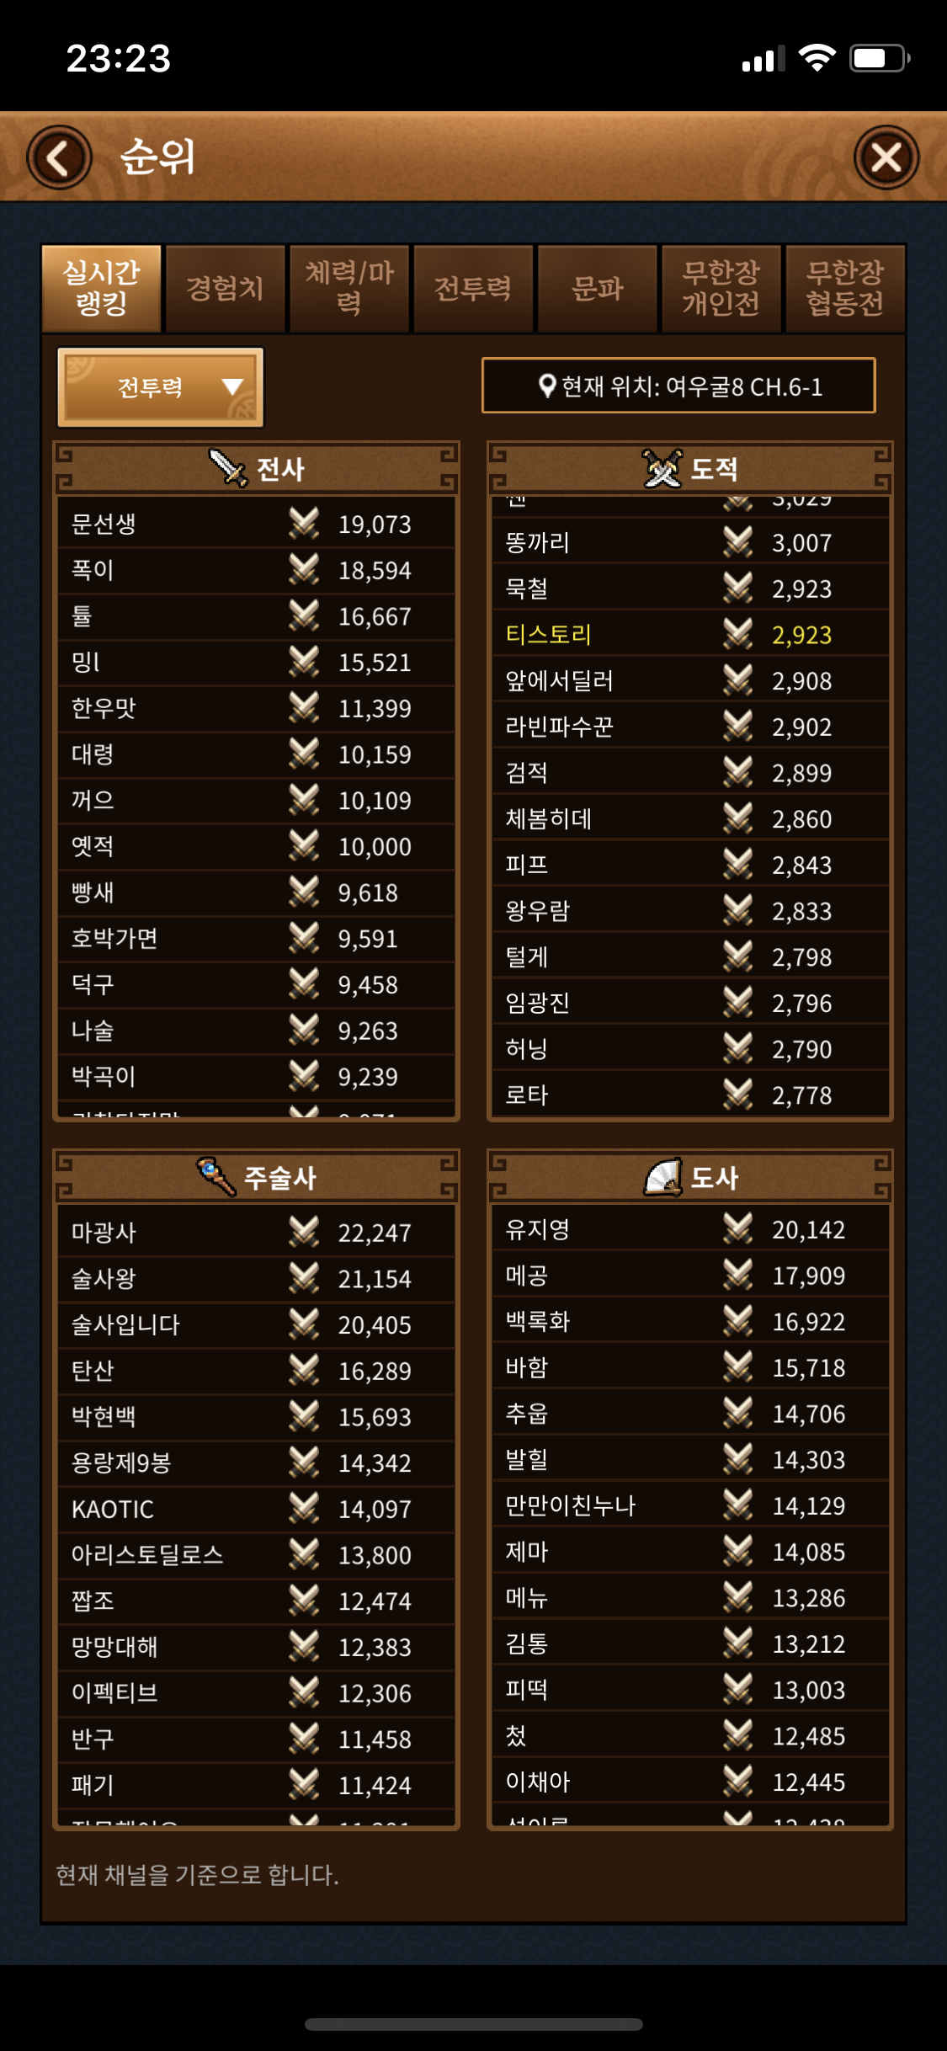Open the 전투력 sorting dropdown
Screen dimensions: 947x2051
[x=161, y=386]
